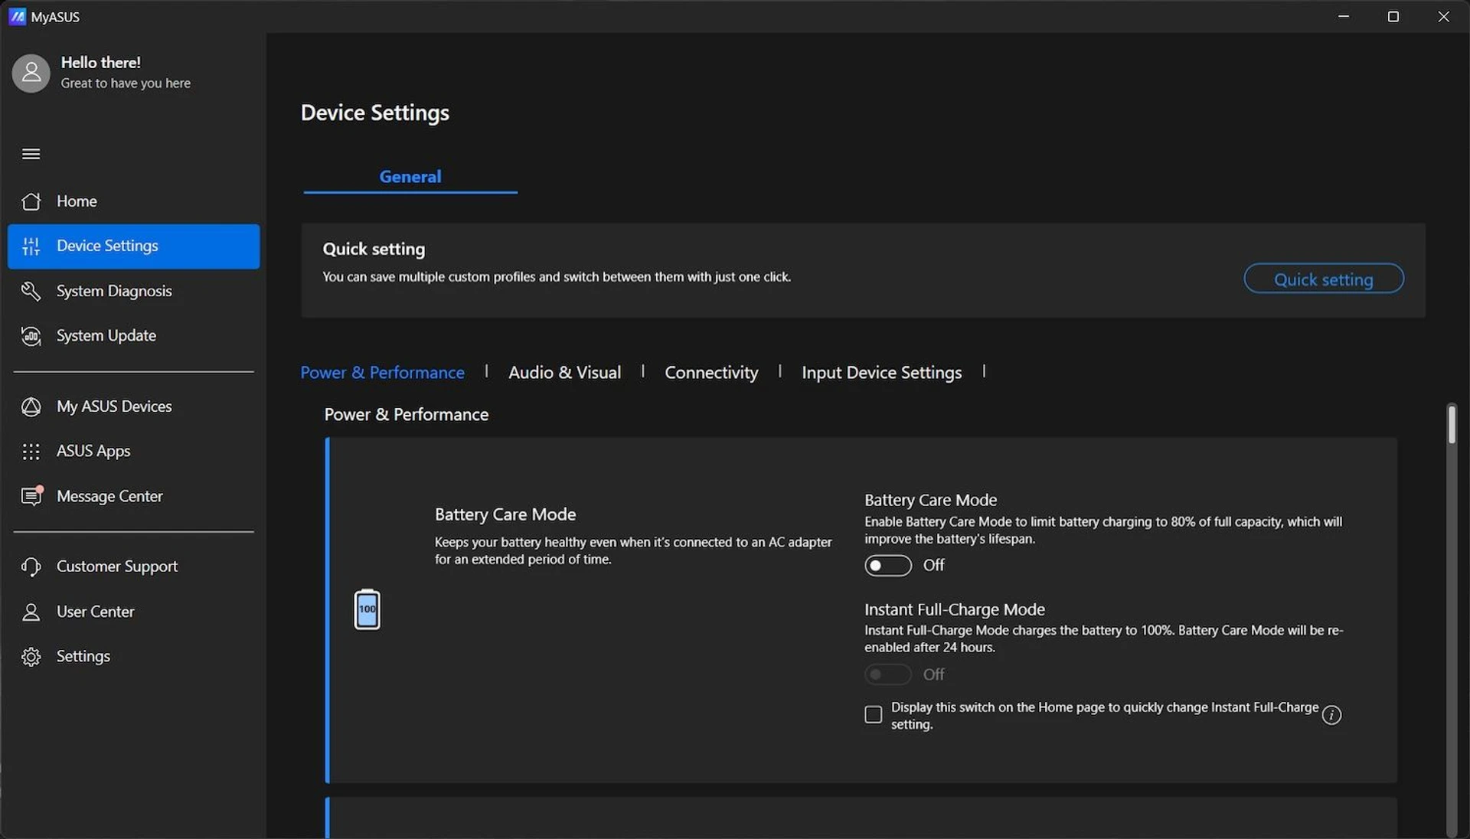Open Settings page in sidebar

133,657
